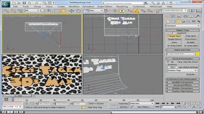
Task: Open the Hierarchy panel tab
Action: pyautogui.click(x=179, y=16)
